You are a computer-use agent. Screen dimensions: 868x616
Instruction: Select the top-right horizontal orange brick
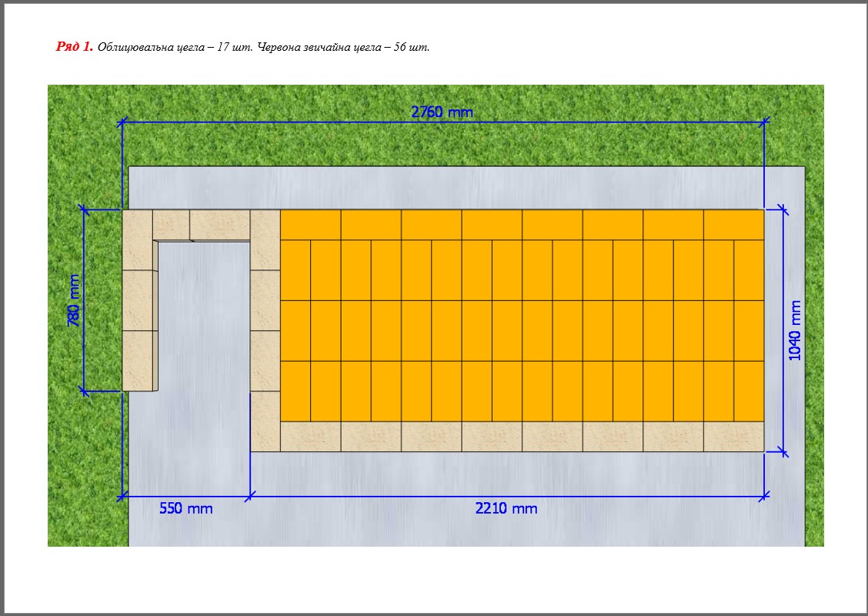coord(733,225)
